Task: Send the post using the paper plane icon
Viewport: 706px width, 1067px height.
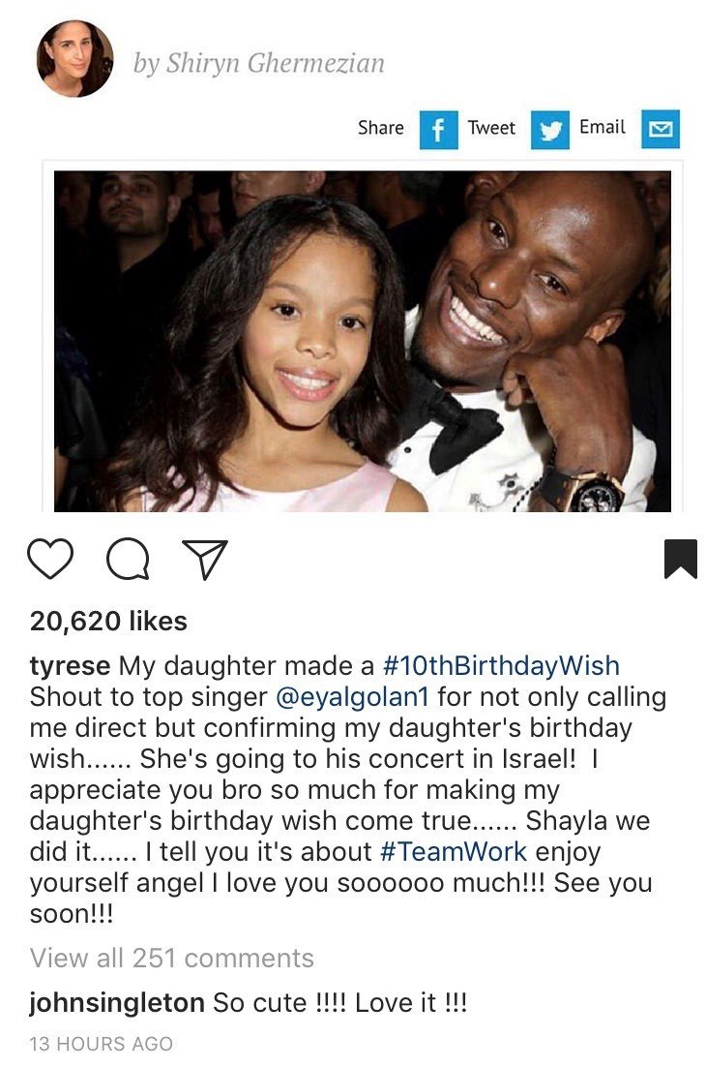Action: tap(204, 560)
